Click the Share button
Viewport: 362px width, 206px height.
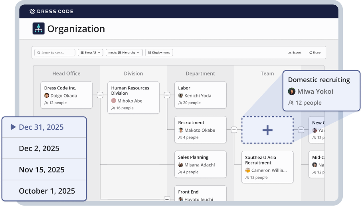(315, 53)
